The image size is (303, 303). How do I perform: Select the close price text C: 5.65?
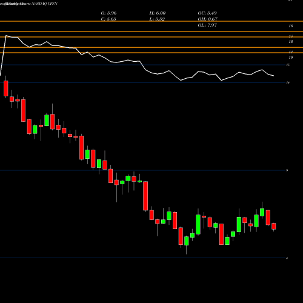click(108, 19)
